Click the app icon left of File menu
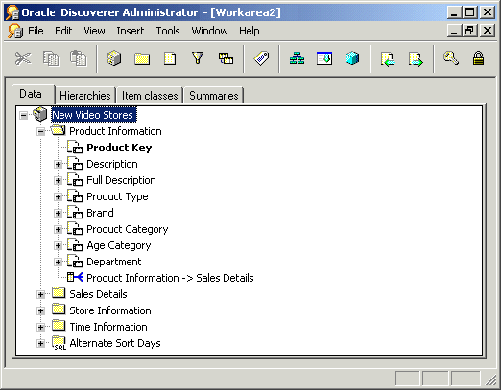This screenshot has height=390, width=501. [15, 31]
